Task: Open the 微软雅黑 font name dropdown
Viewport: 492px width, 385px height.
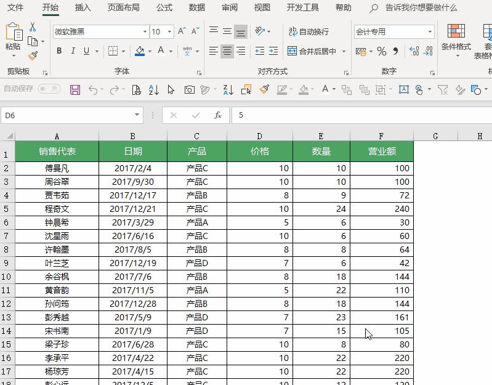Action: (145, 31)
